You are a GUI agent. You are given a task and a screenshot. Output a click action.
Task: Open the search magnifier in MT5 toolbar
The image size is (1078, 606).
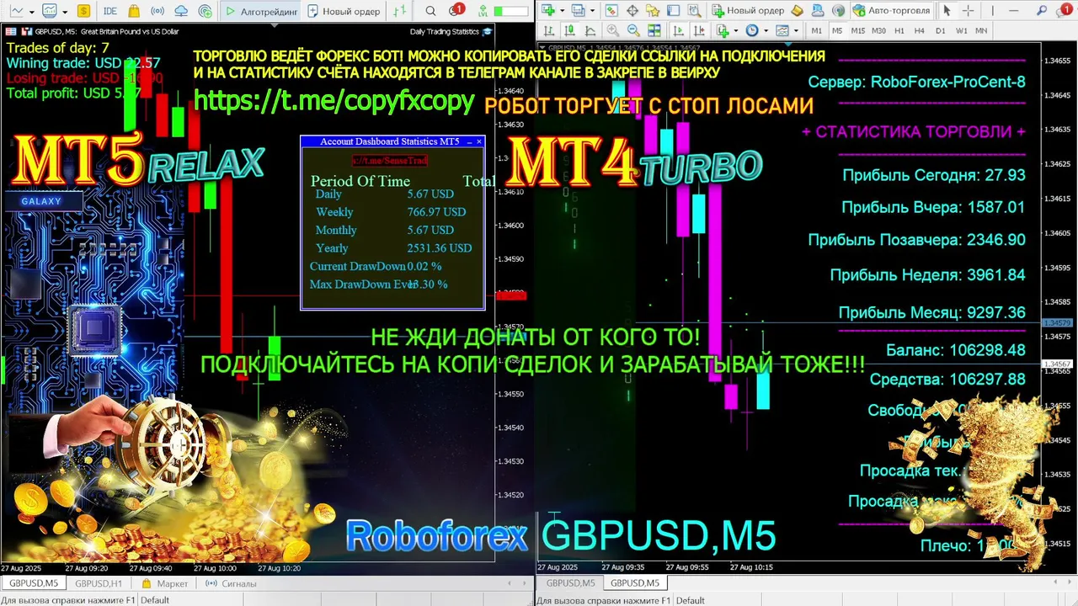(x=430, y=12)
